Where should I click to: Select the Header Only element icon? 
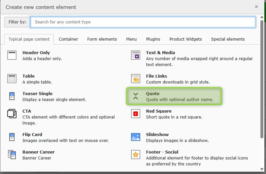pos(12,55)
